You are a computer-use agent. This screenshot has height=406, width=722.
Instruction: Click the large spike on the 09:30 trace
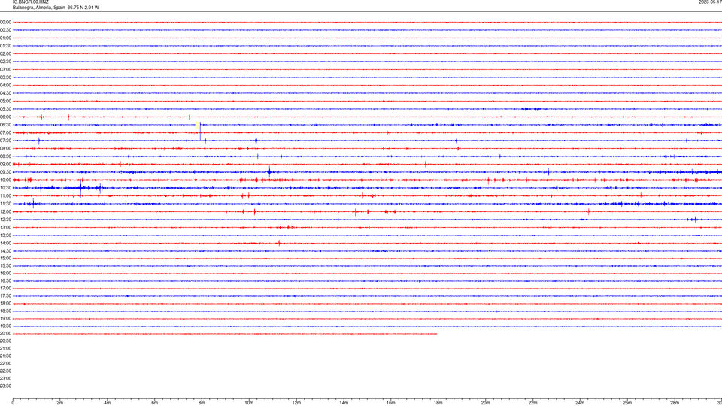(x=269, y=171)
